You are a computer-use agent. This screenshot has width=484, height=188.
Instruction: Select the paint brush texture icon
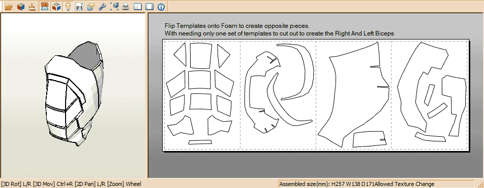(32, 7)
